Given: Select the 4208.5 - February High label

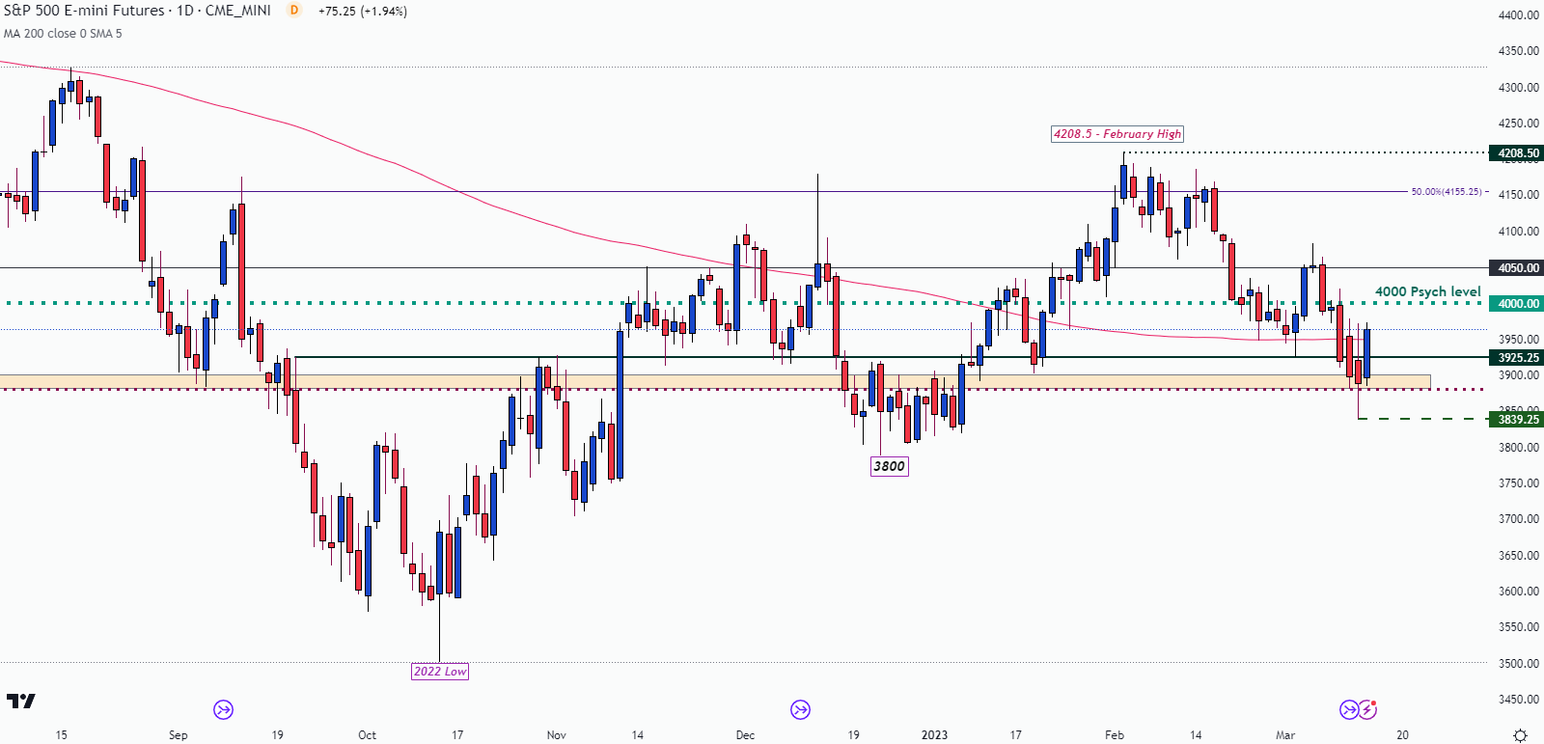Looking at the screenshot, I should [x=1117, y=134].
